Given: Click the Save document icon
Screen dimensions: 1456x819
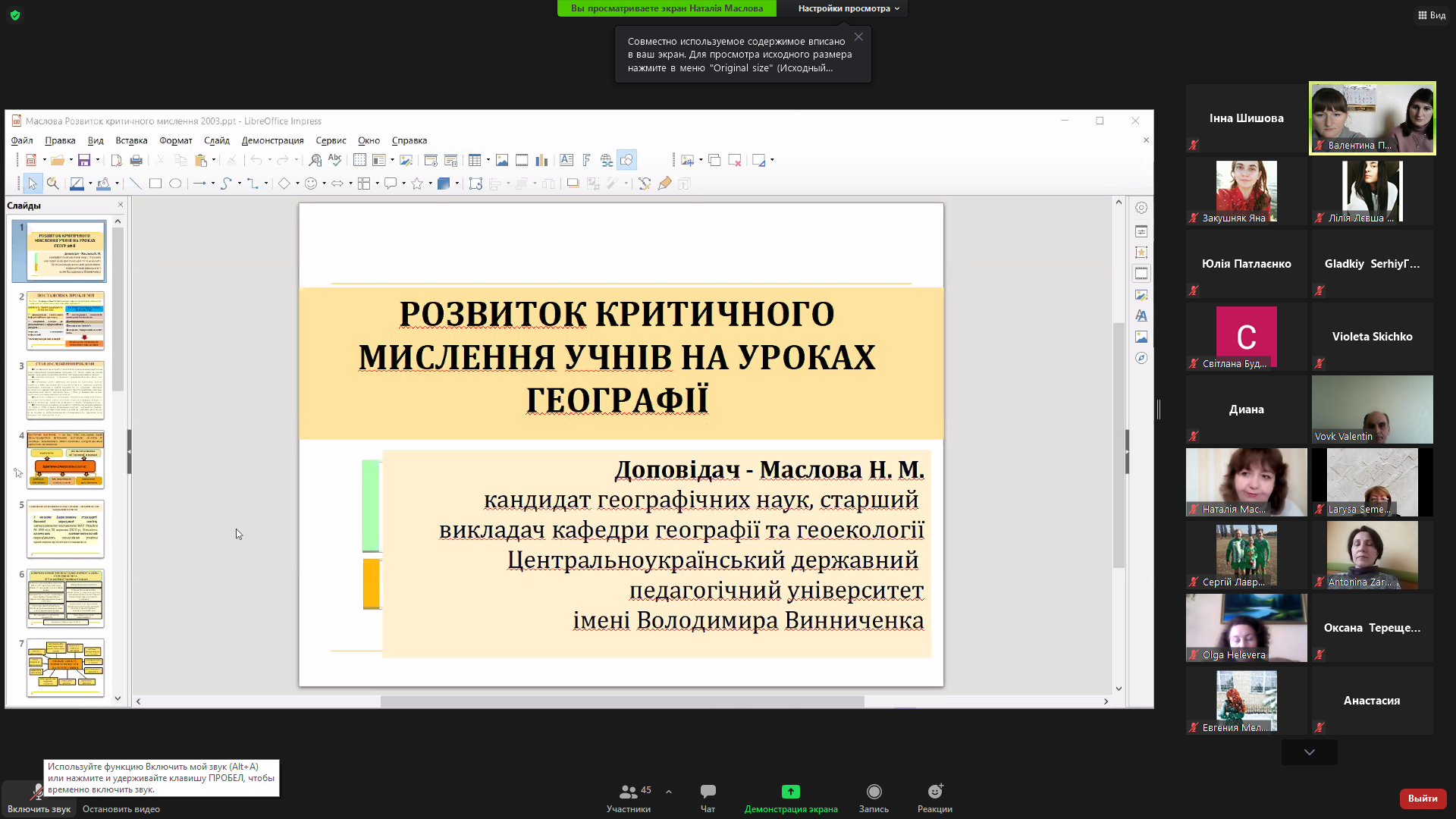Looking at the screenshot, I should 84,160.
